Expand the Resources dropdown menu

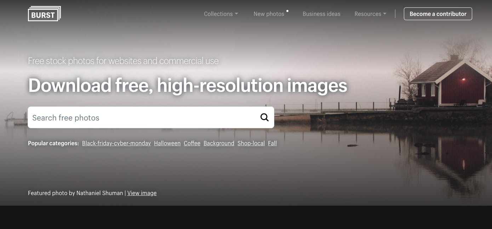point(370,14)
